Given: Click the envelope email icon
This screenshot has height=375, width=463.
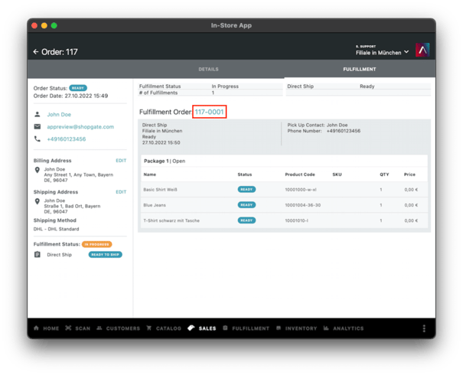Looking at the screenshot, I should click(x=37, y=127).
